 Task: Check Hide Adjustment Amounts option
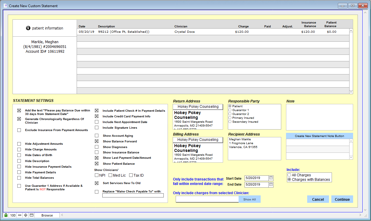[x=19, y=144]
